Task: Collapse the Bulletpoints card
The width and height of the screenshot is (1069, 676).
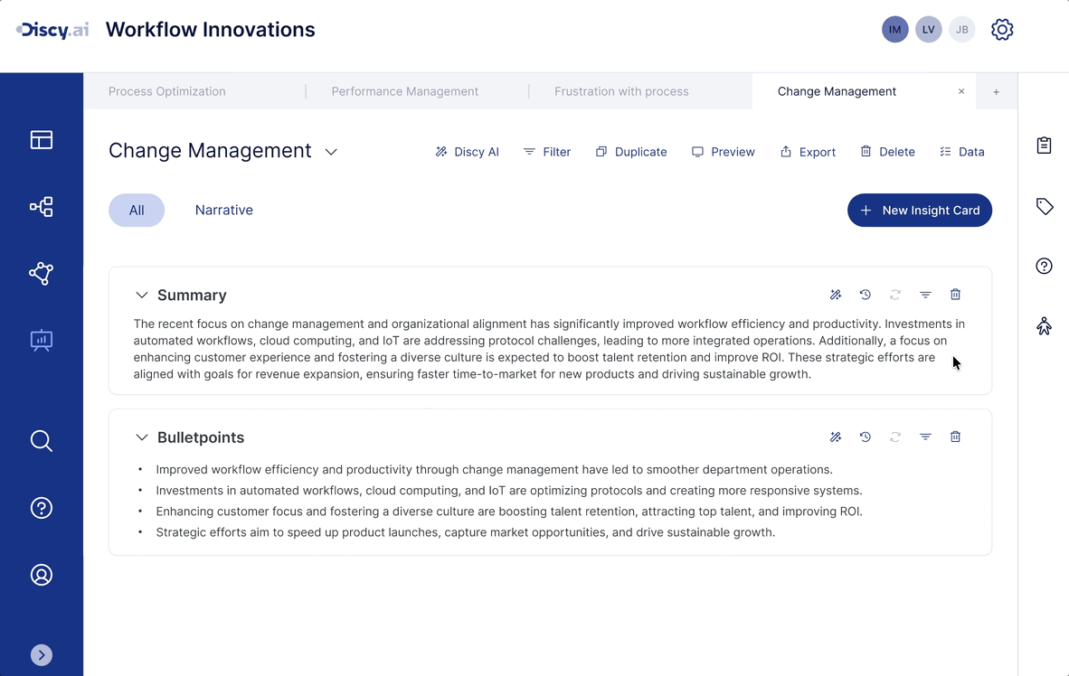Action: pyautogui.click(x=141, y=437)
